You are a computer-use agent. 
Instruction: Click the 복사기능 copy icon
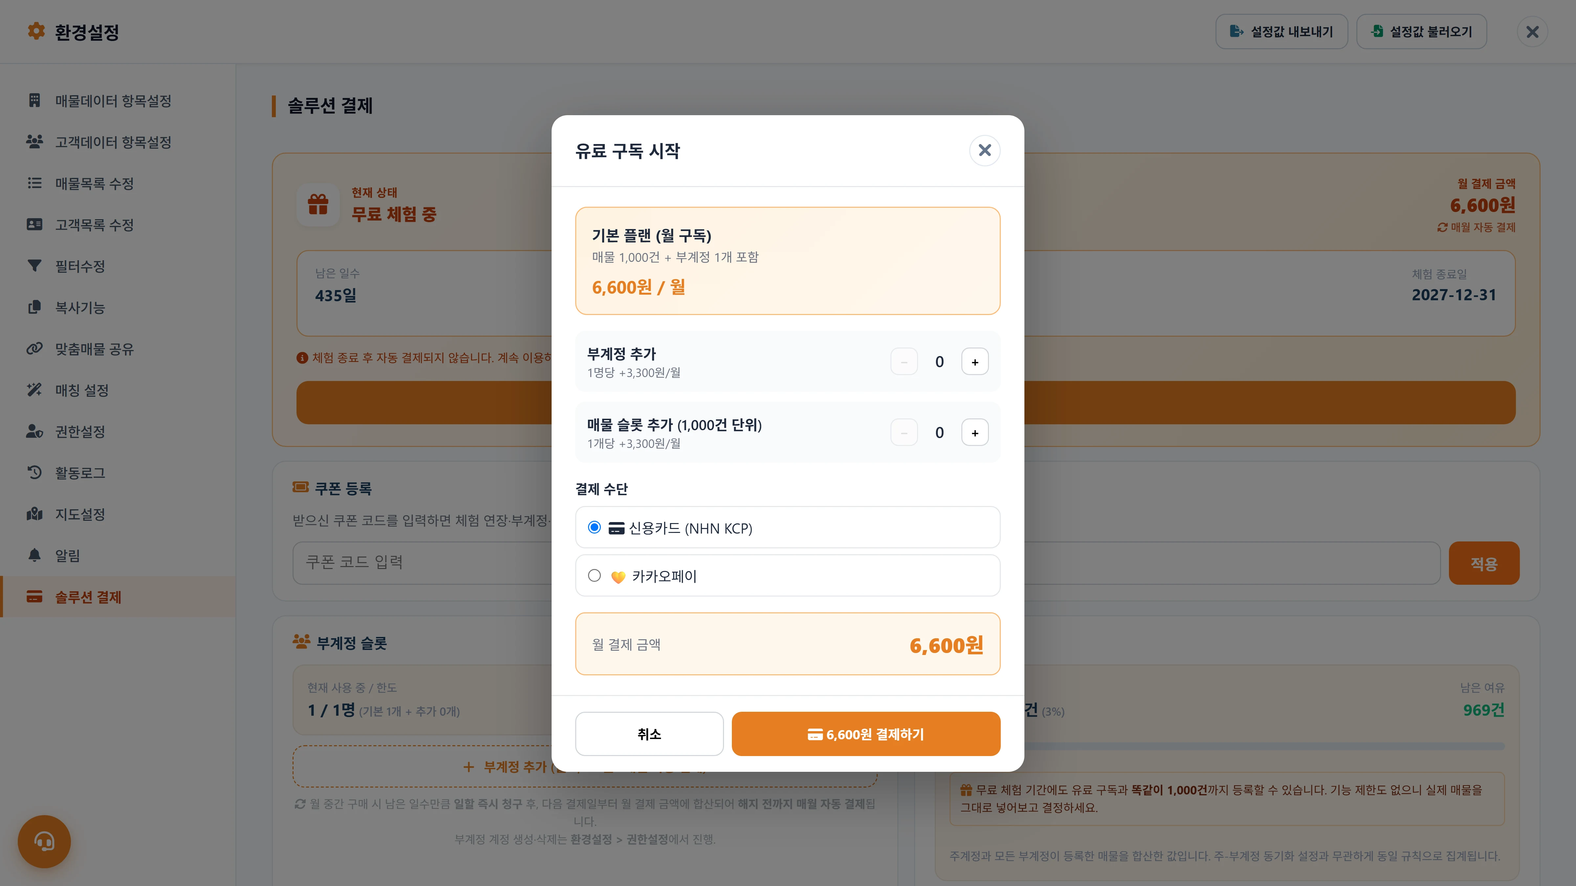pos(34,307)
